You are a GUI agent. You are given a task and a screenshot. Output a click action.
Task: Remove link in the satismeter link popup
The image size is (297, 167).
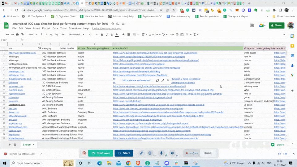168,80
